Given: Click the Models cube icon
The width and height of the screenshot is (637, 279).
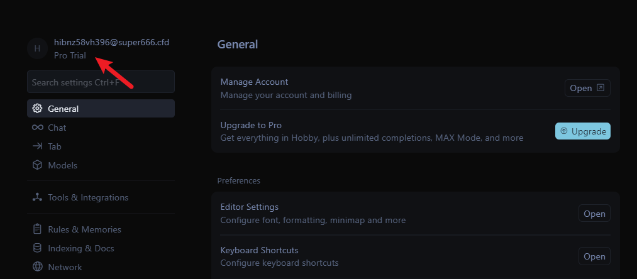Looking at the screenshot, I should [x=37, y=165].
